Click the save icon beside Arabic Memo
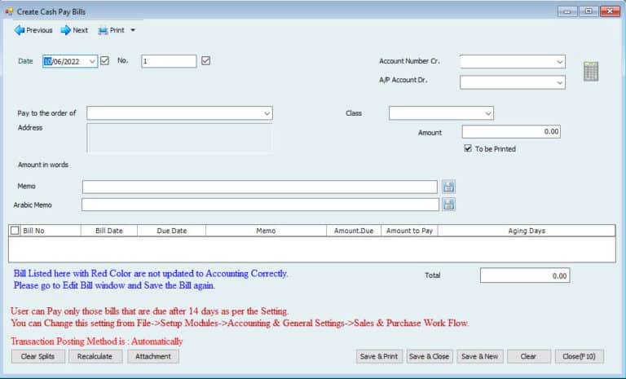The width and height of the screenshot is (626, 379). [x=449, y=205]
